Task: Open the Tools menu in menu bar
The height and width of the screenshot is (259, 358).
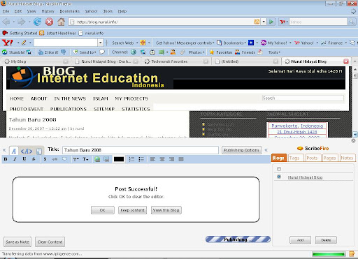Action: tap(108, 11)
